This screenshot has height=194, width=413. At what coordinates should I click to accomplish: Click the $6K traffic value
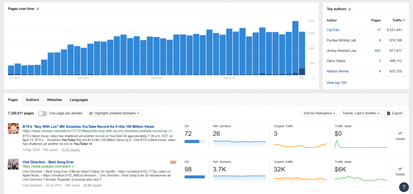(340, 169)
